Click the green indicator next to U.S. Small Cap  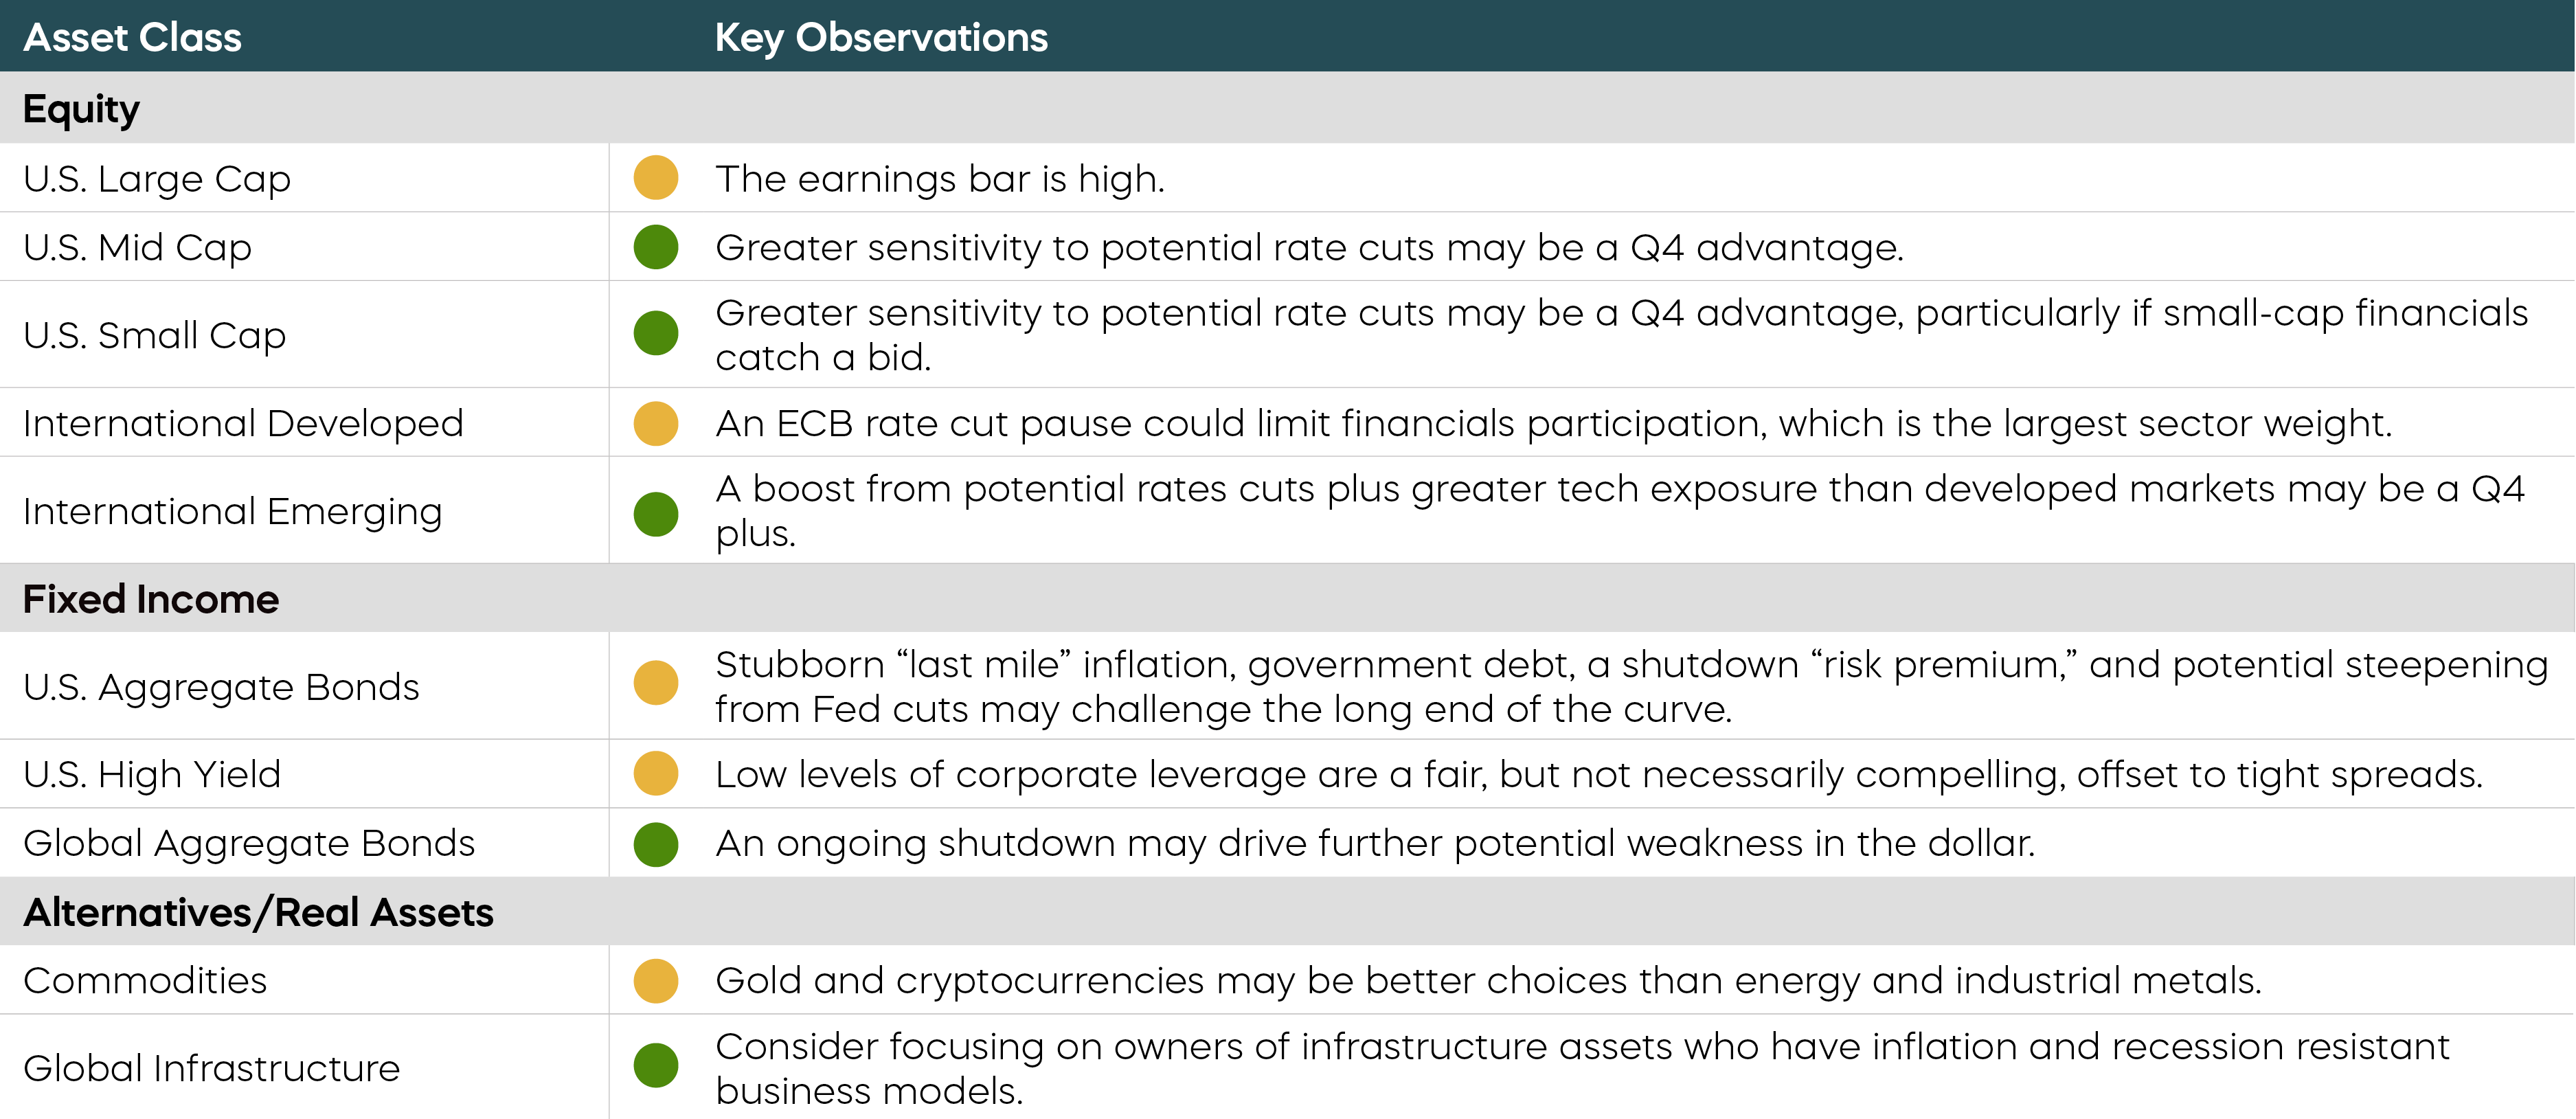pyautogui.click(x=655, y=333)
